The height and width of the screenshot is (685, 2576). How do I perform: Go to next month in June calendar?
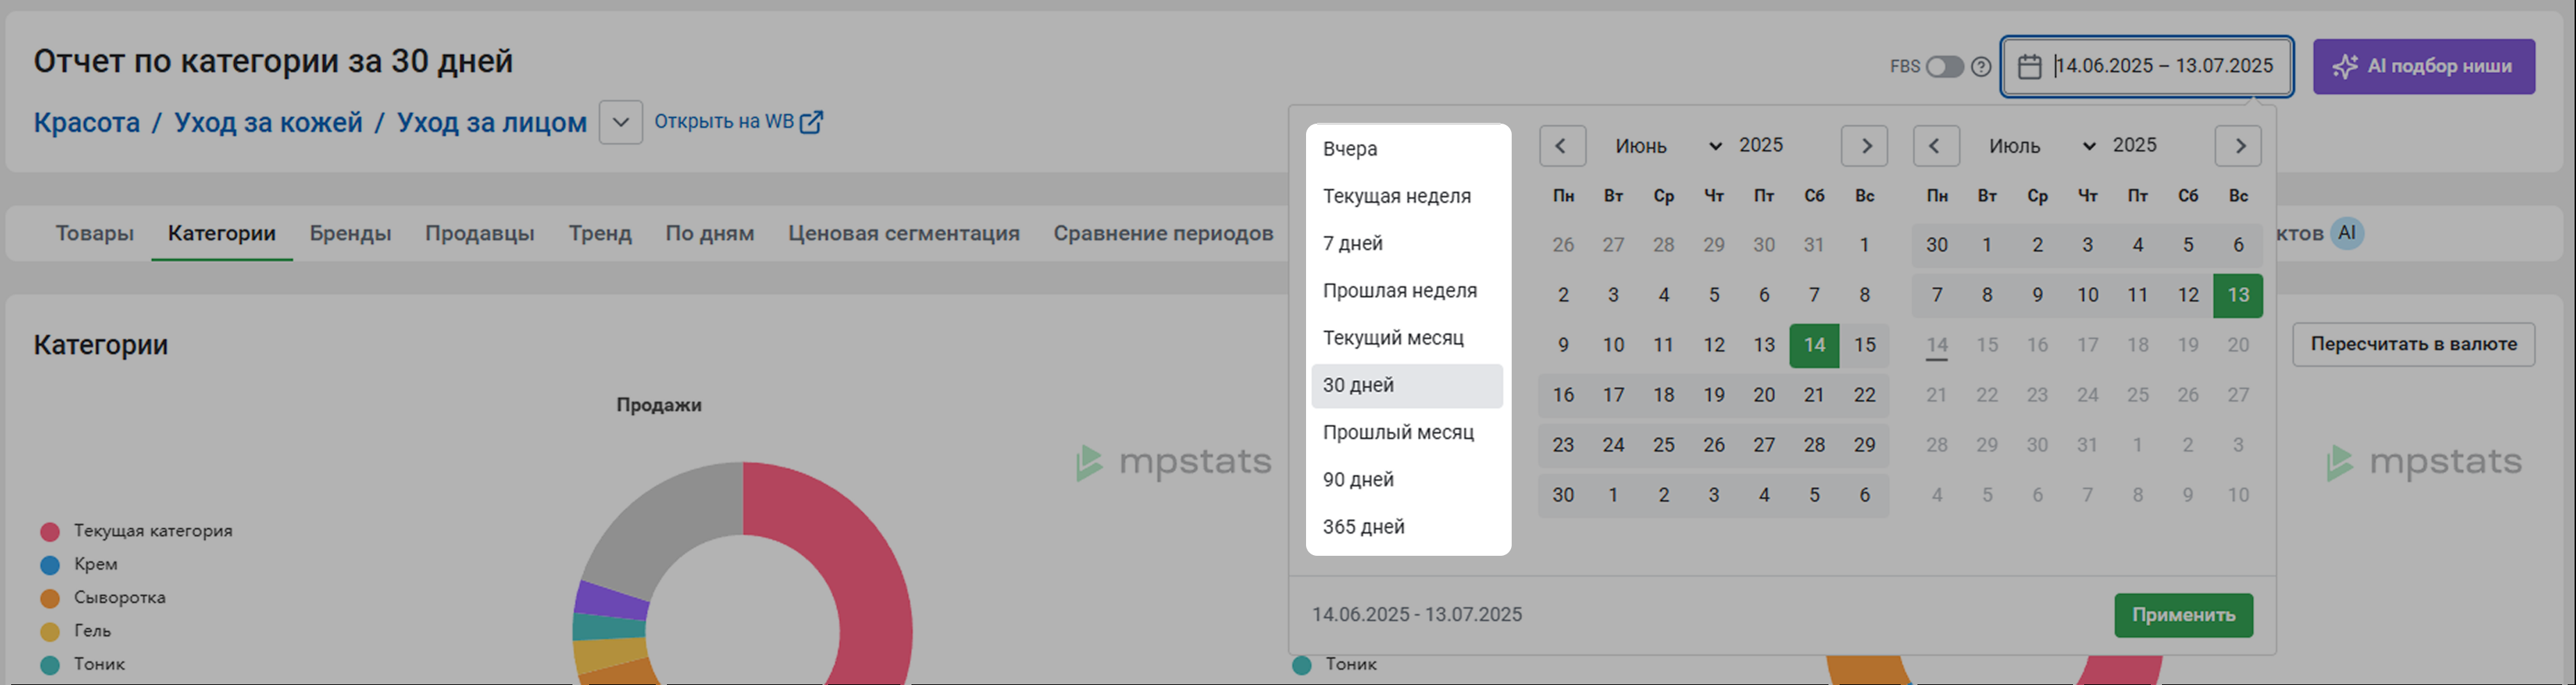pos(1865,146)
